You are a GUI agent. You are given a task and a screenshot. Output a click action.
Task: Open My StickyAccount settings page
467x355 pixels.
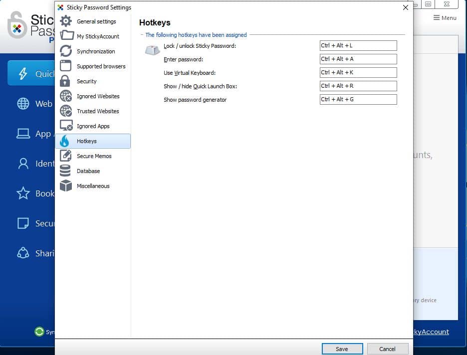point(93,36)
